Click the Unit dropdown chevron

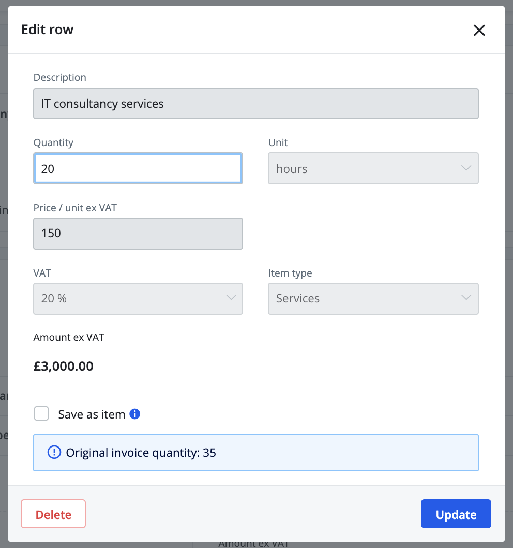[x=466, y=168]
